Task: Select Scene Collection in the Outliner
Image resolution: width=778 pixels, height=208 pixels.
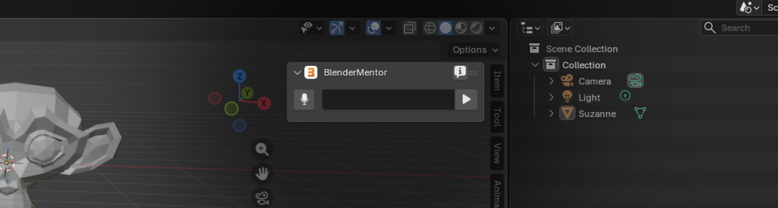Action: pyautogui.click(x=582, y=49)
